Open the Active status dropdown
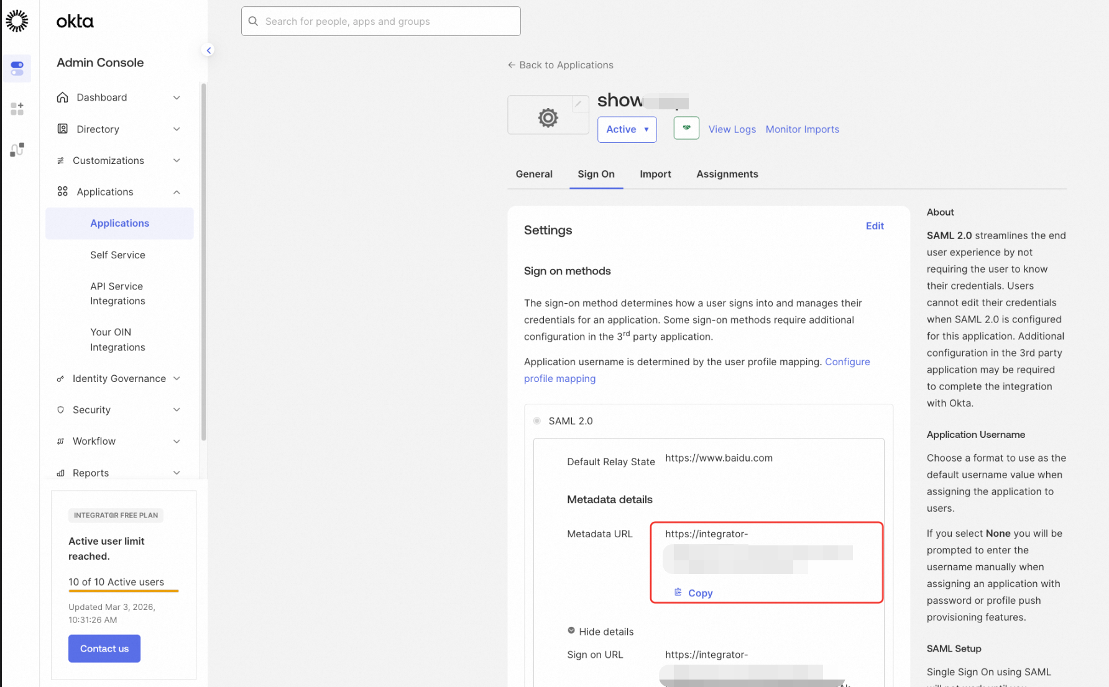Viewport: 1109px width, 687px height. coord(627,129)
